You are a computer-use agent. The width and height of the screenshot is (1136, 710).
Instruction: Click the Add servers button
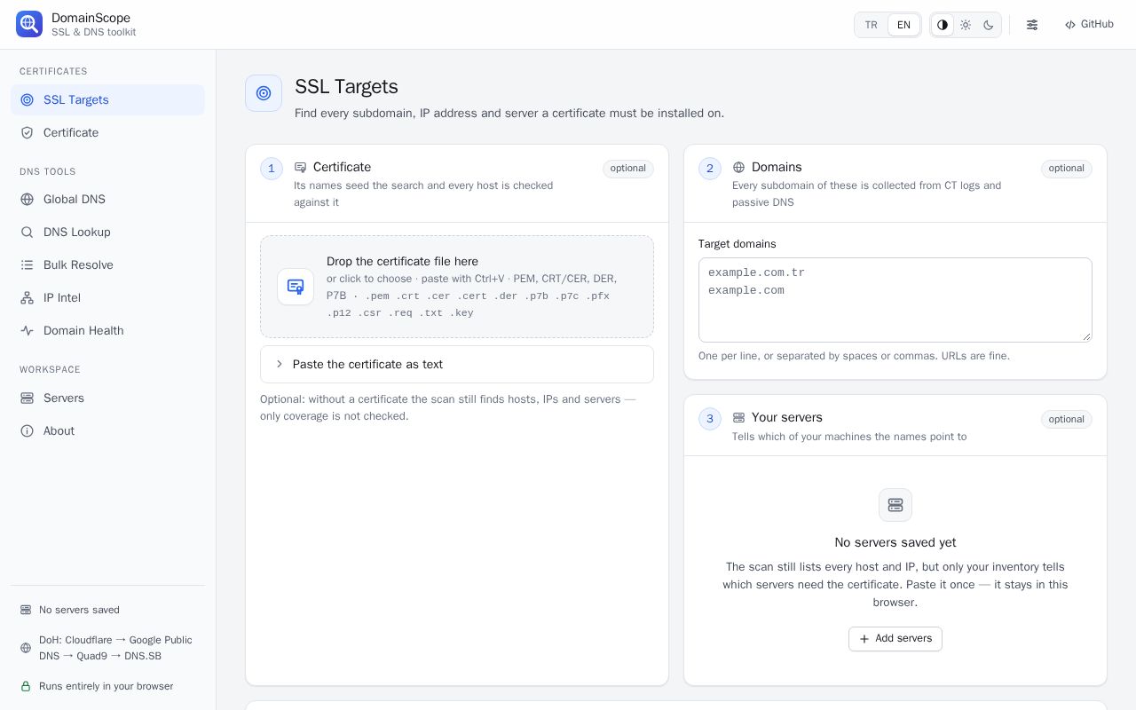tap(895, 639)
